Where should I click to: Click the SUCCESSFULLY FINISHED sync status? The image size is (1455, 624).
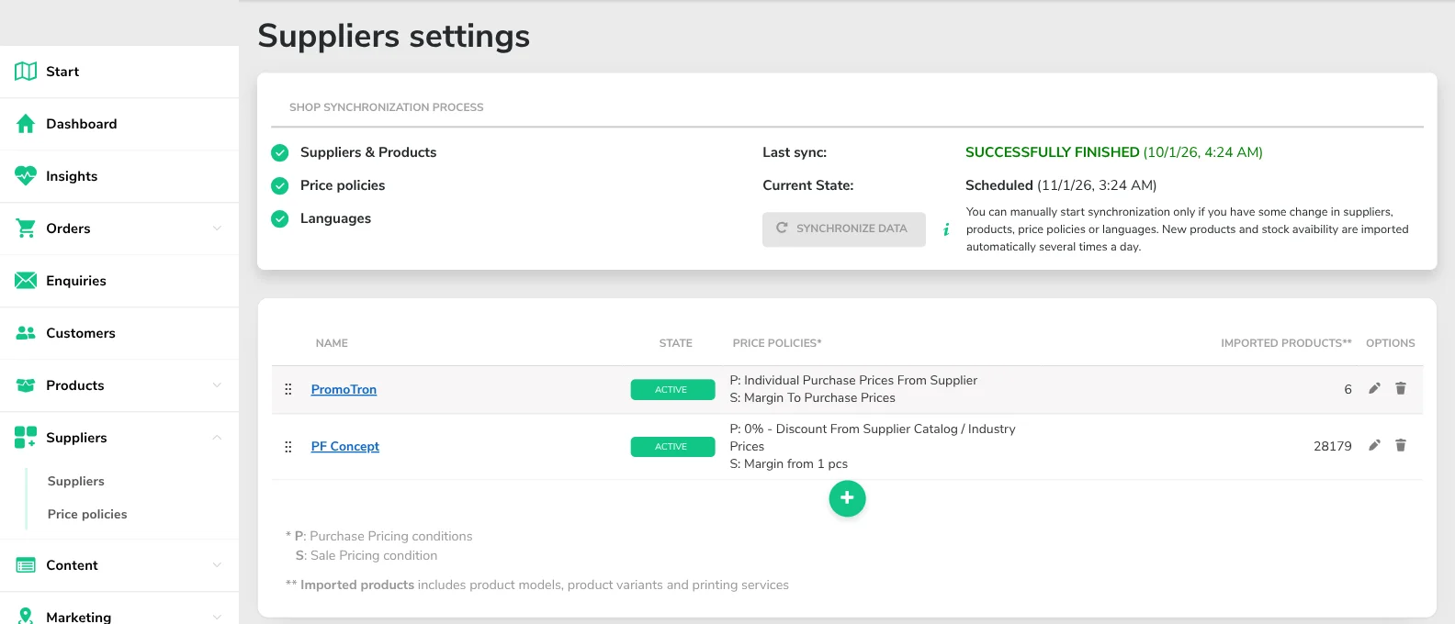(x=1053, y=152)
